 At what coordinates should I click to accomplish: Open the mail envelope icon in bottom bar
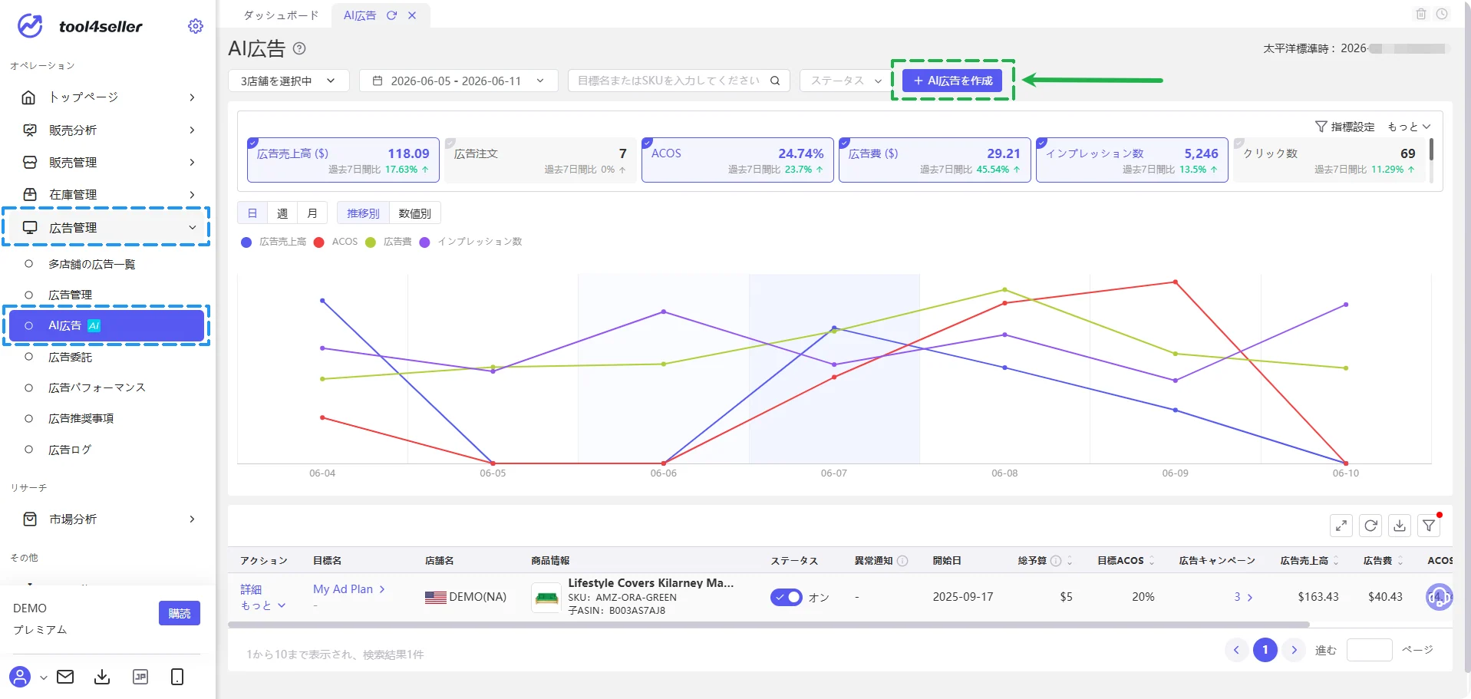[65, 677]
